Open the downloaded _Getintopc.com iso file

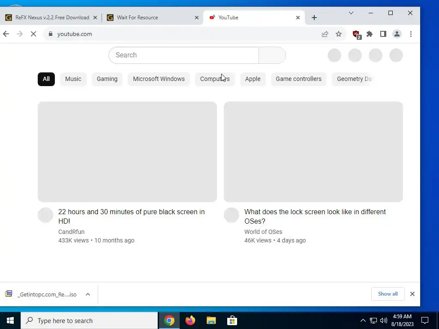(x=42, y=294)
